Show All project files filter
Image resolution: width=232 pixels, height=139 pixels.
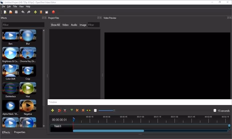tap(55, 25)
